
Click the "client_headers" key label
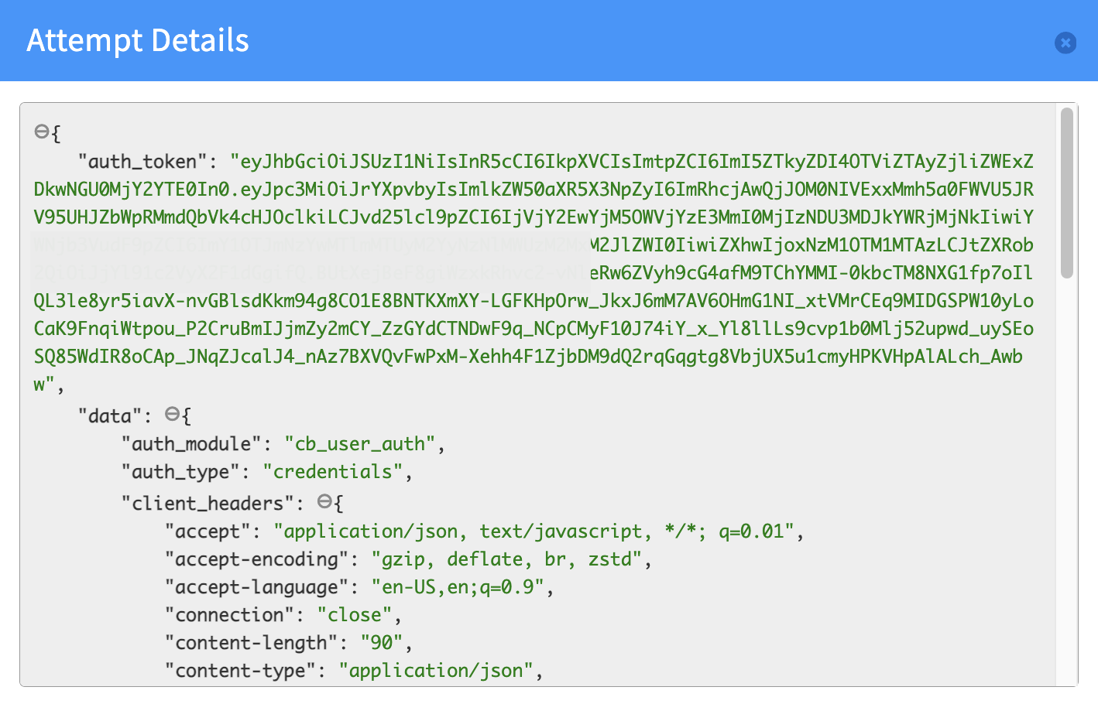pos(208,504)
